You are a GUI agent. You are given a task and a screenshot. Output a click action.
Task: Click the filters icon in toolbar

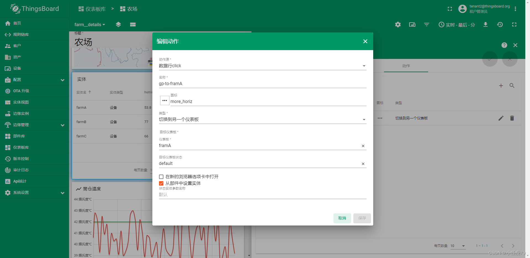426,25
